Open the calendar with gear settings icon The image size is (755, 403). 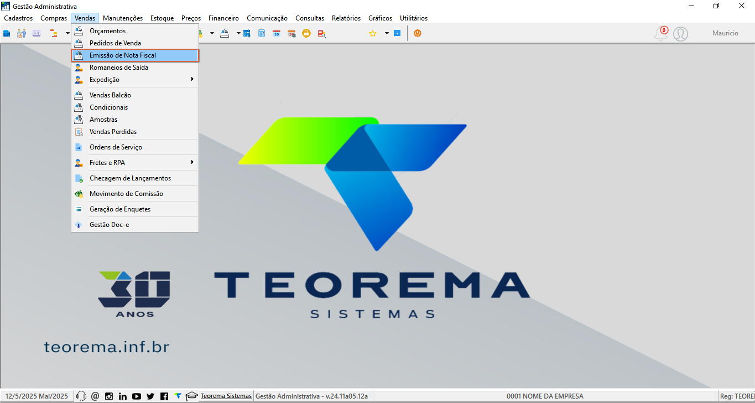tap(291, 33)
